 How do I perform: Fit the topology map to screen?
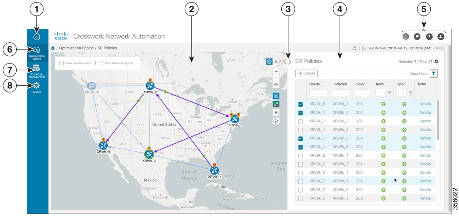click(x=276, y=84)
